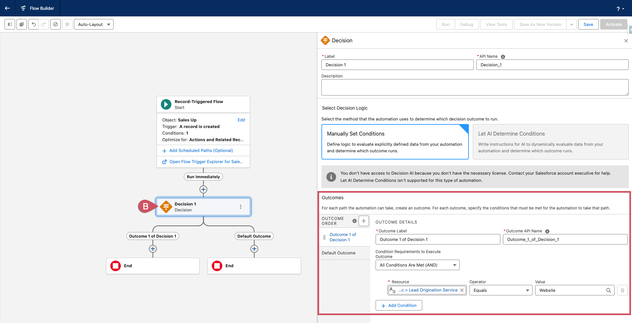Redo the last change
Image resolution: width=632 pixels, height=323 pixels.
[x=44, y=24]
